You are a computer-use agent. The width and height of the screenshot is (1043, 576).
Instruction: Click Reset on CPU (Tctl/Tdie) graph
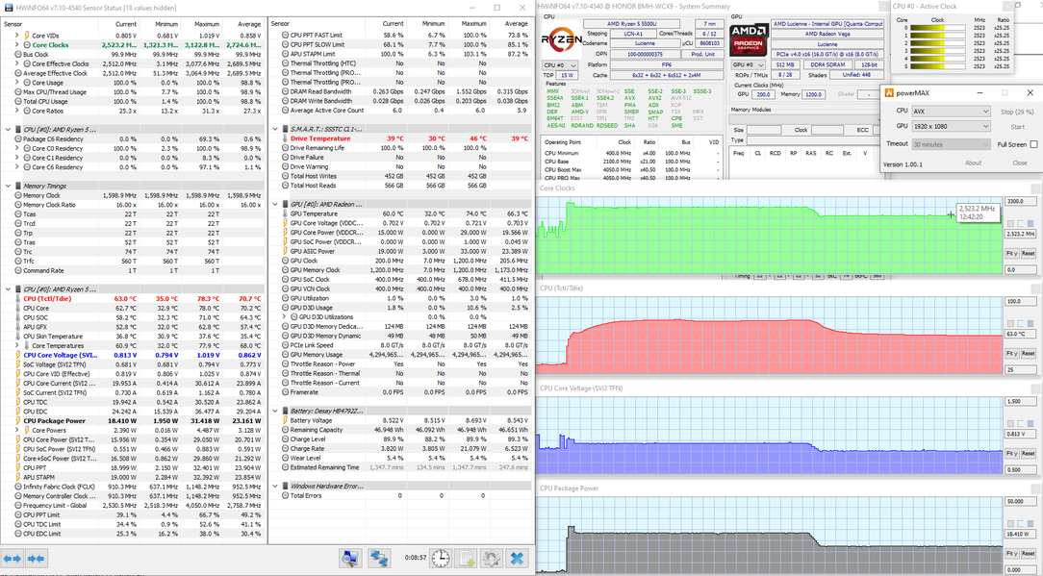tap(1028, 353)
